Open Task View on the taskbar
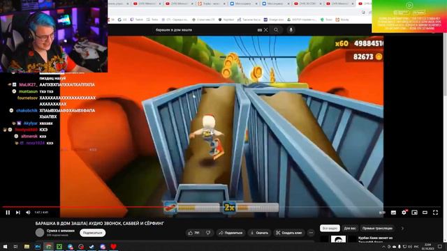Viewport: 447px width, 251px height. click(x=15, y=246)
